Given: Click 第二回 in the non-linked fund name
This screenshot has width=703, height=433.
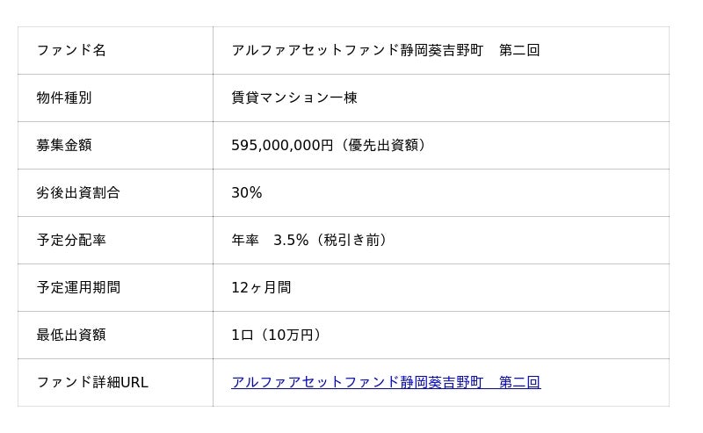Looking at the screenshot, I should click(519, 50).
